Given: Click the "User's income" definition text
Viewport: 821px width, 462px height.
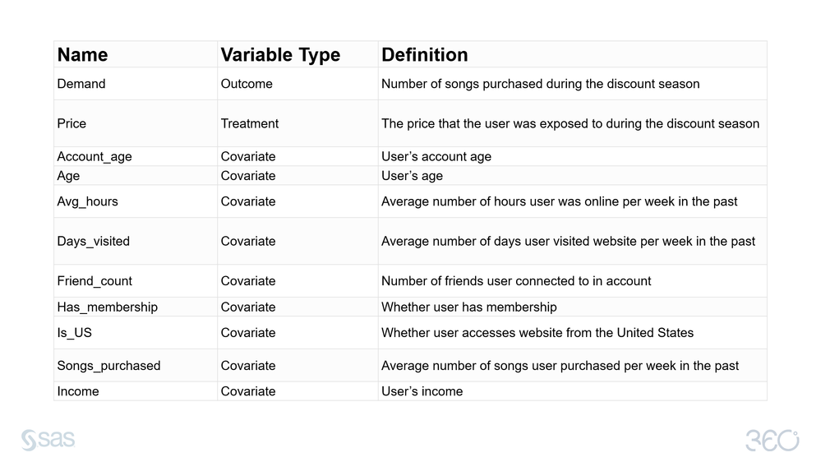Looking at the screenshot, I should (x=422, y=391).
